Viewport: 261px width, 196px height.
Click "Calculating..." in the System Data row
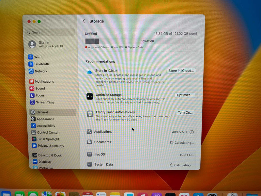(x=184, y=165)
